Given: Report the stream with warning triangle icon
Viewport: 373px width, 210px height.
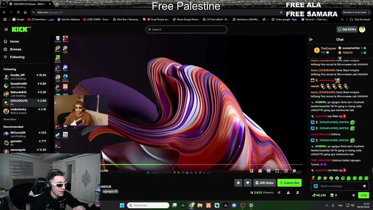Looking at the screenshot, I should point(288,192).
